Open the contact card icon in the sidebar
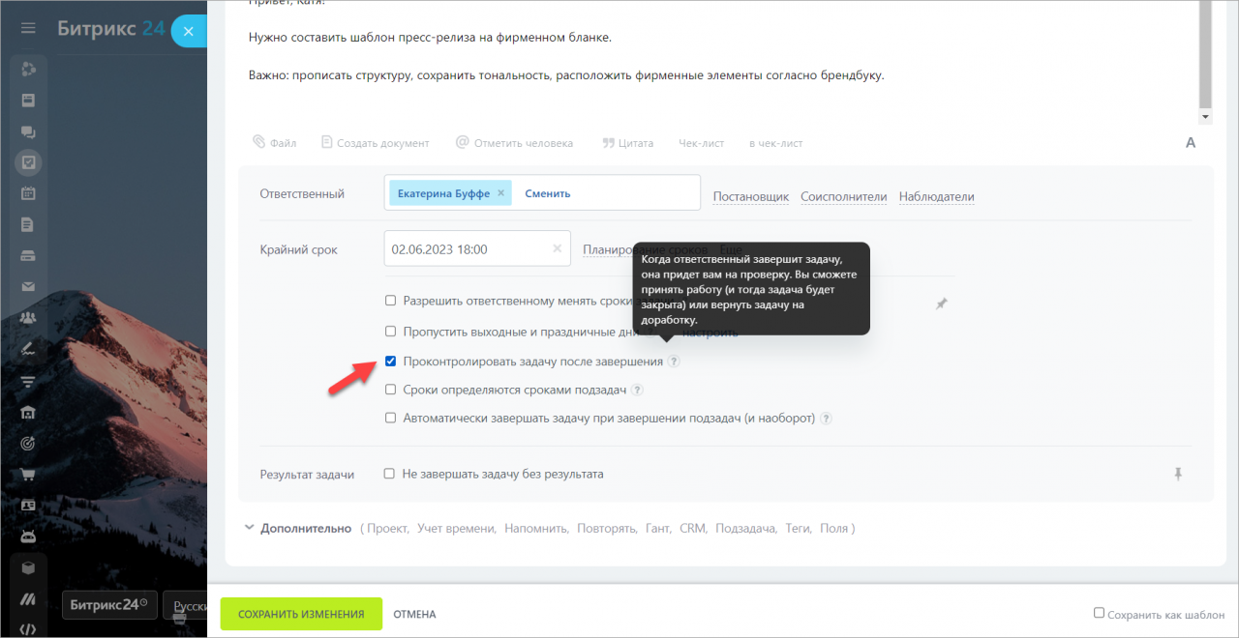This screenshot has width=1239, height=638. coord(28,506)
